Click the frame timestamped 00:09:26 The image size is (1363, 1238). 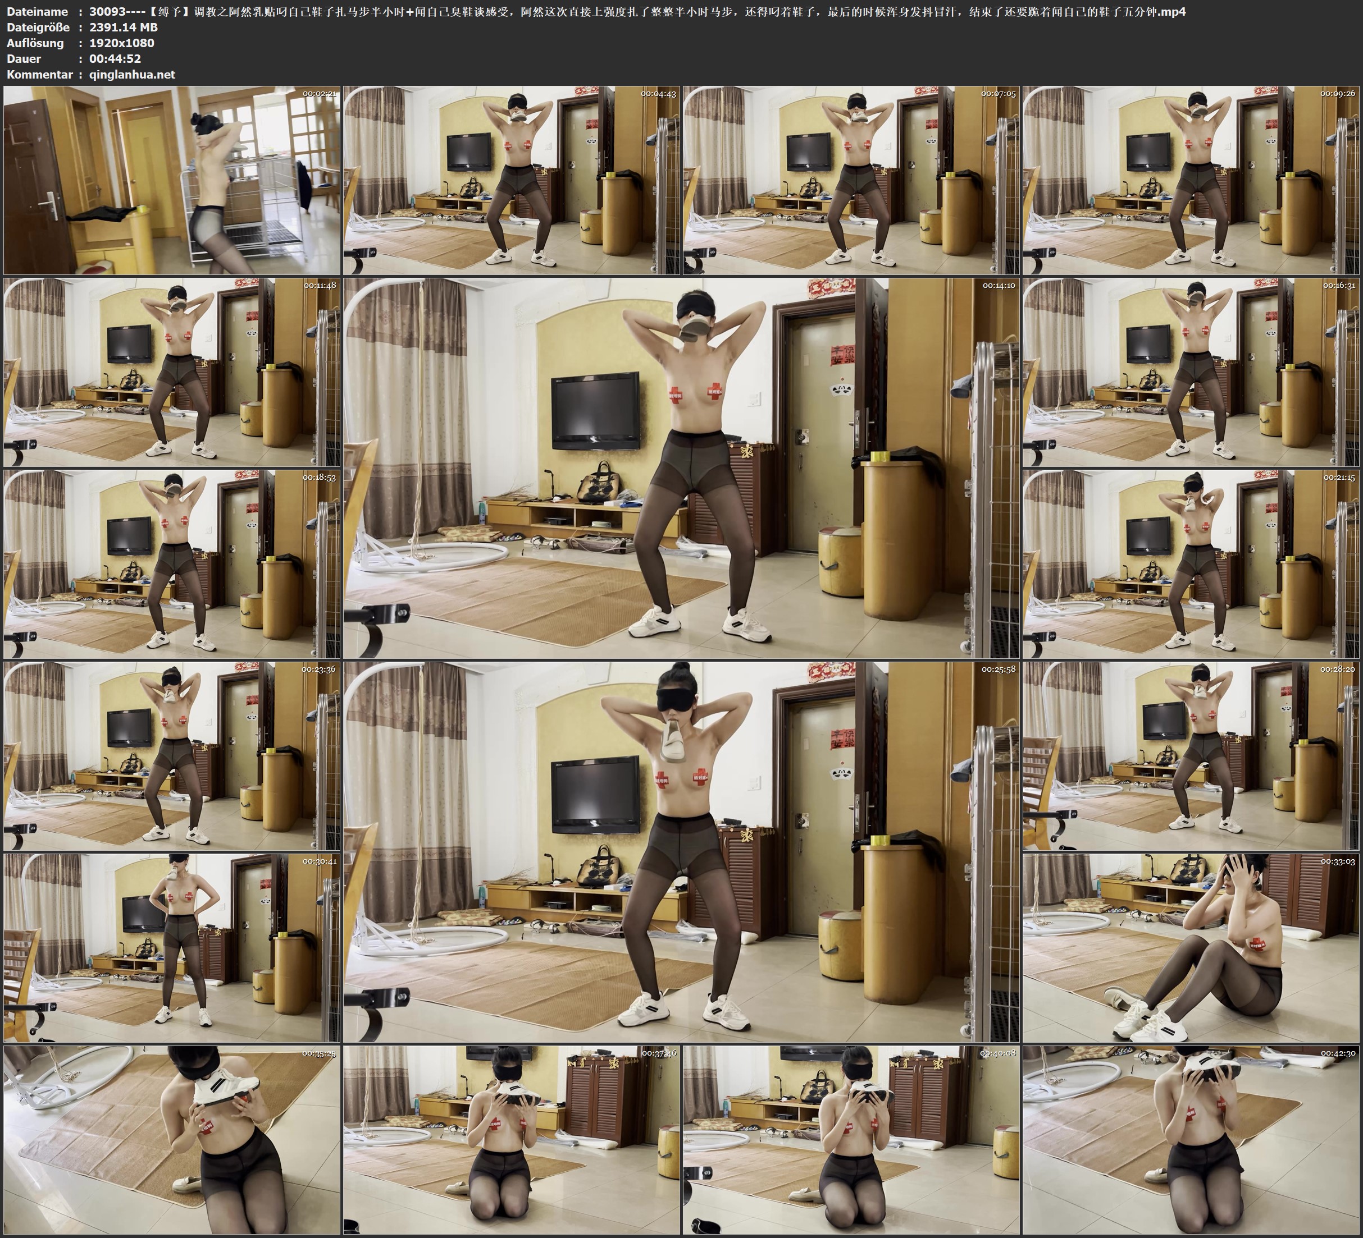pyautogui.click(x=1191, y=180)
